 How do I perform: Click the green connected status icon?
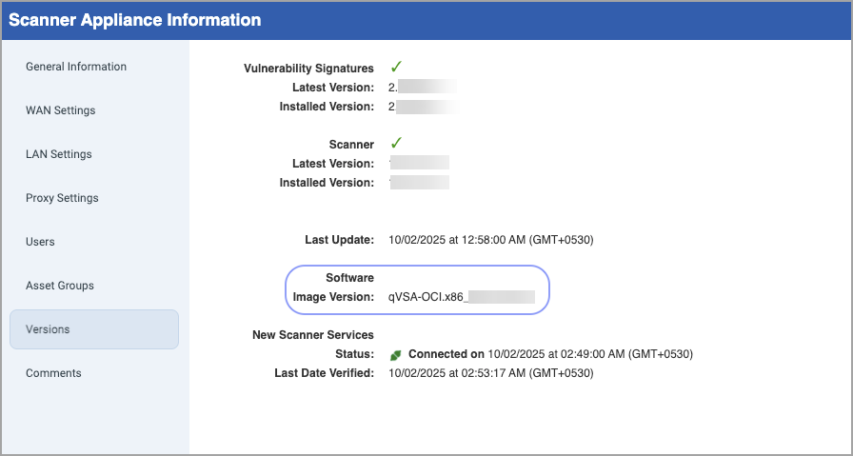(x=395, y=355)
